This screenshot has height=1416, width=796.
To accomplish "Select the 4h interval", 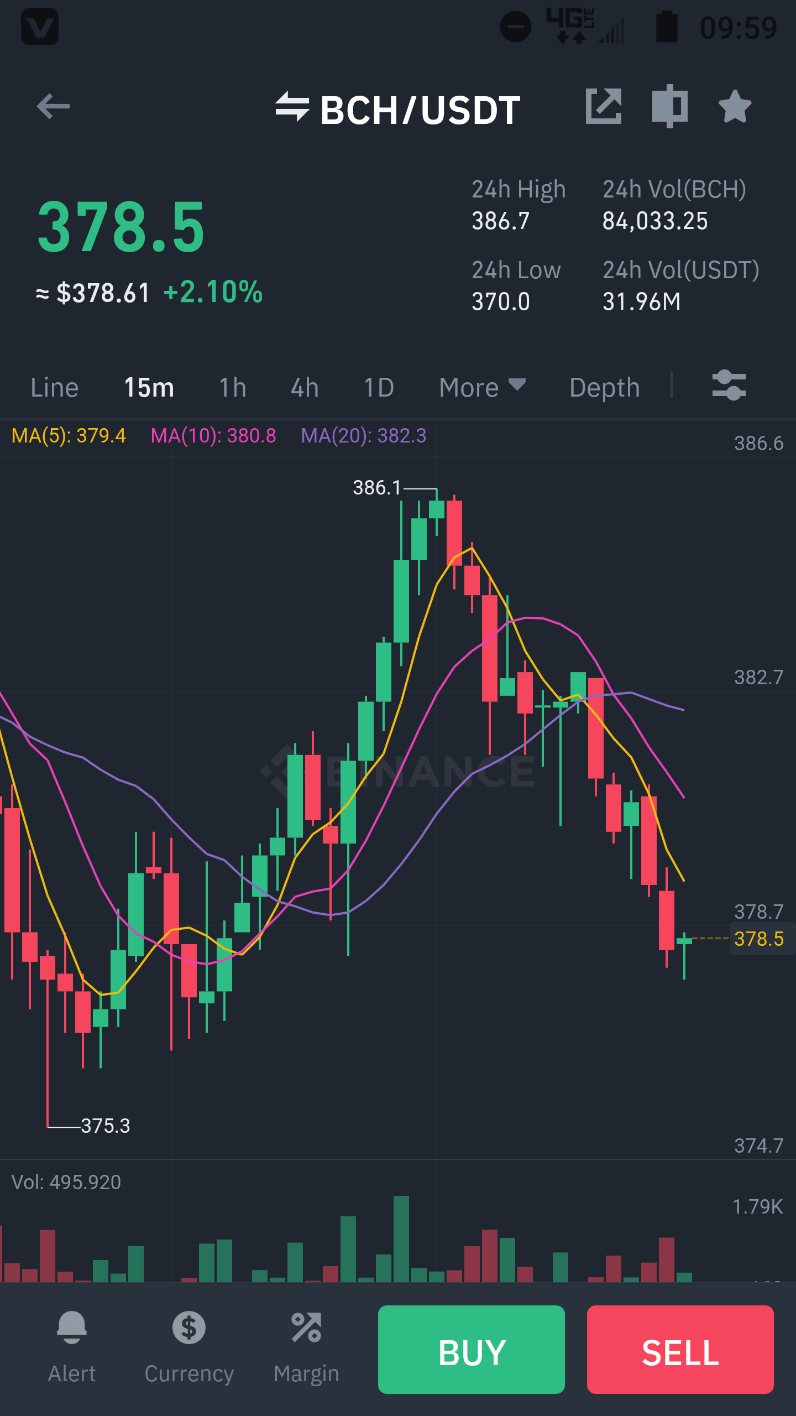I will [305, 387].
